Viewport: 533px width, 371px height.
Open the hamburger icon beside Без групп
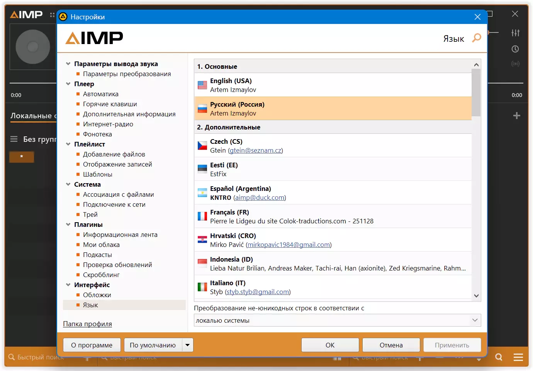pos(14,139)
